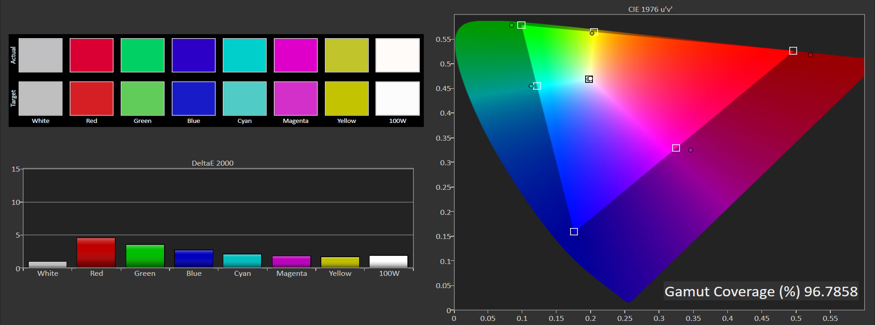Click the CIE 1976 u'v' chart title

click(x=650, y=9)
